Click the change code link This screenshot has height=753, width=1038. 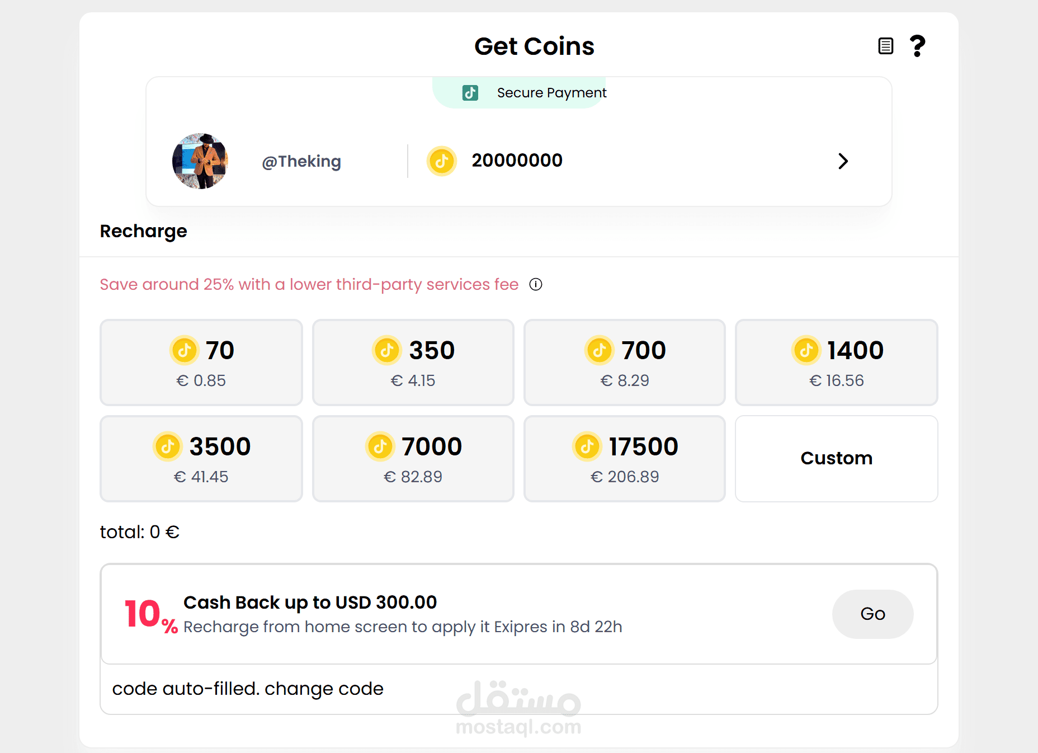pos(324,689)
